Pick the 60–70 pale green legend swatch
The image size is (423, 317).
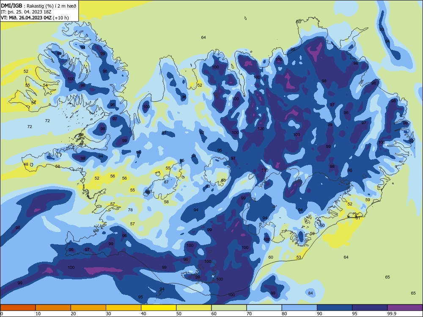[x=229, y=308]
